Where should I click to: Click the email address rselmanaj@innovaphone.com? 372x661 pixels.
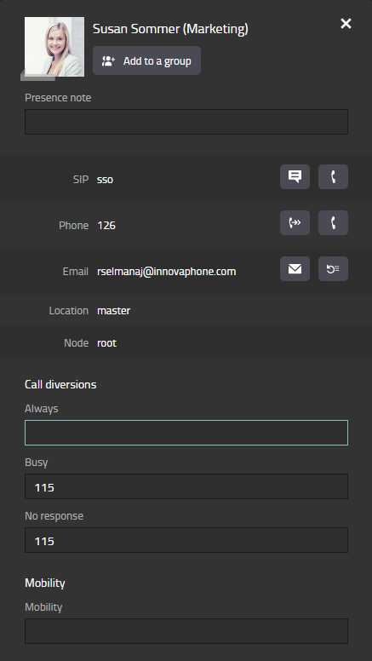[166, 271]
